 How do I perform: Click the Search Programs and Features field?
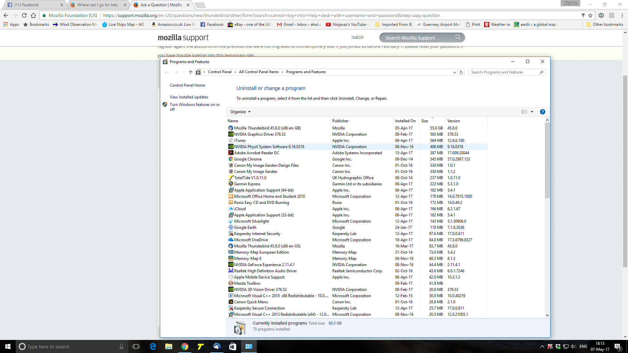pyautogui.click(x=504, y=72)
